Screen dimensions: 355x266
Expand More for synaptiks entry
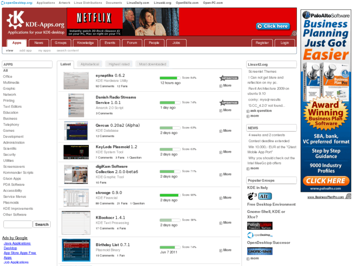pyautogui.click(x=226, y=85)
